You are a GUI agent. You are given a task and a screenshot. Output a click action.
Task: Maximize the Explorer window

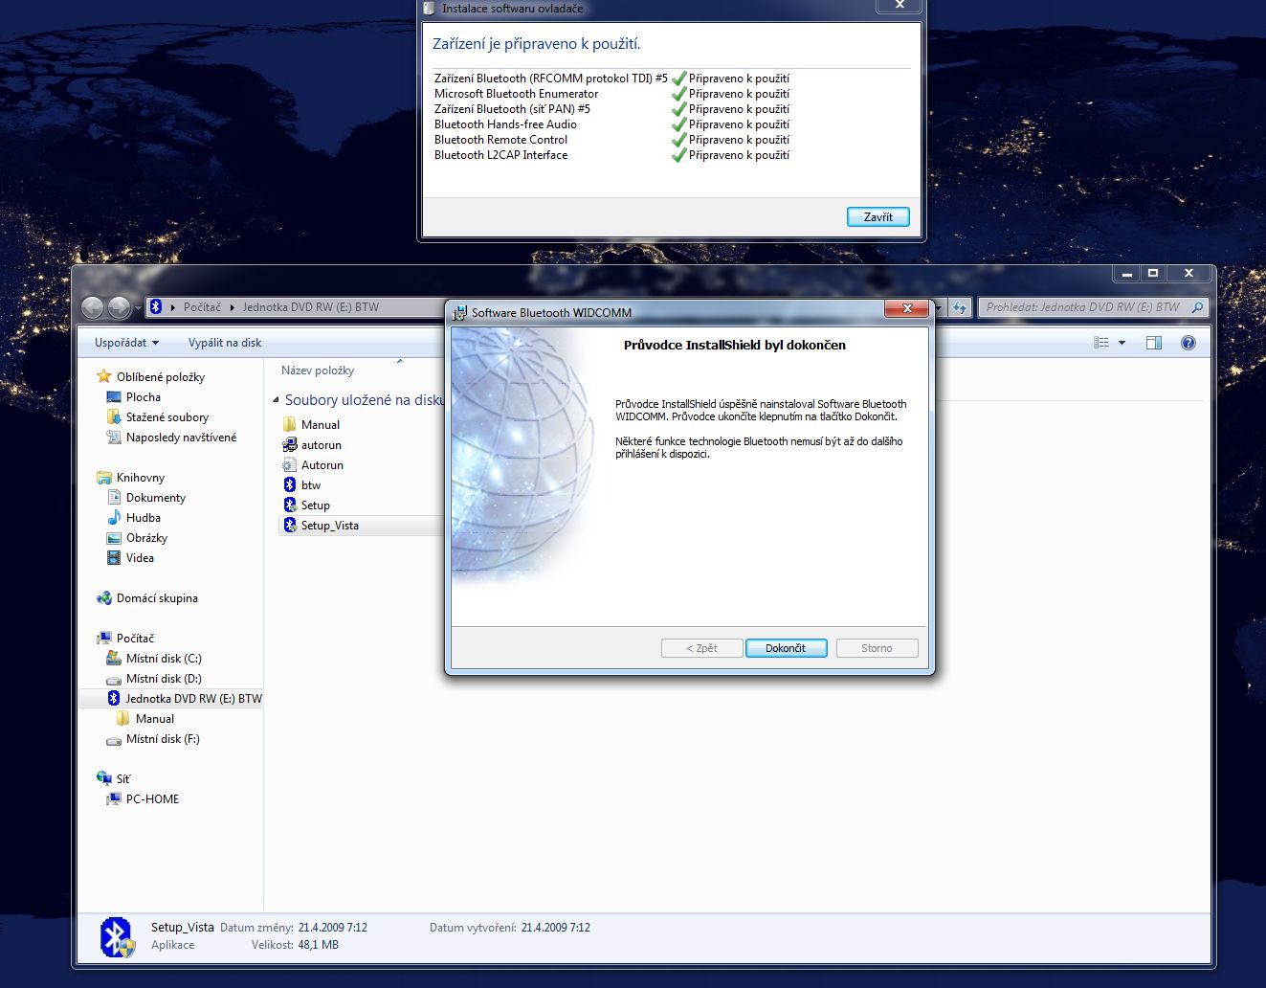[1153, 274]
